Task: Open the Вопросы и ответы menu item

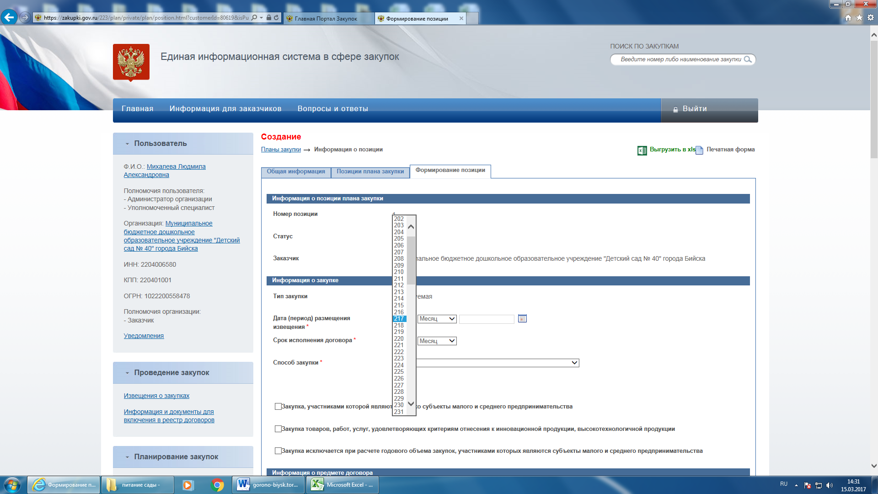Action: tap(332, 109)
